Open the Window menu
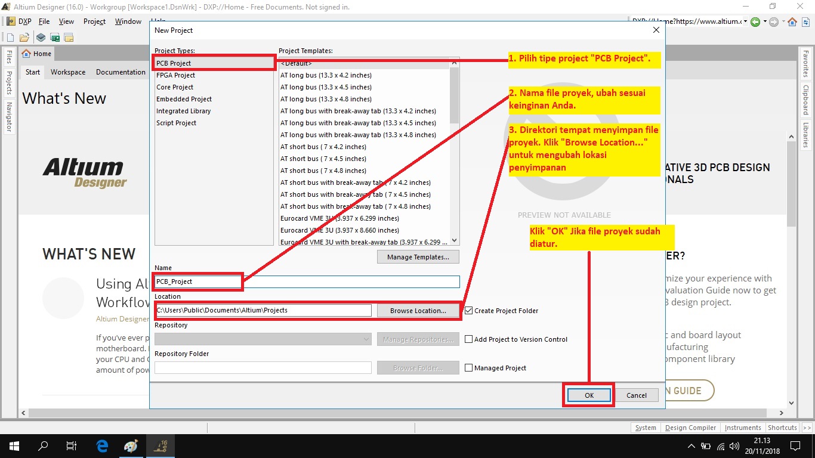815x458 pixels. 128,21
